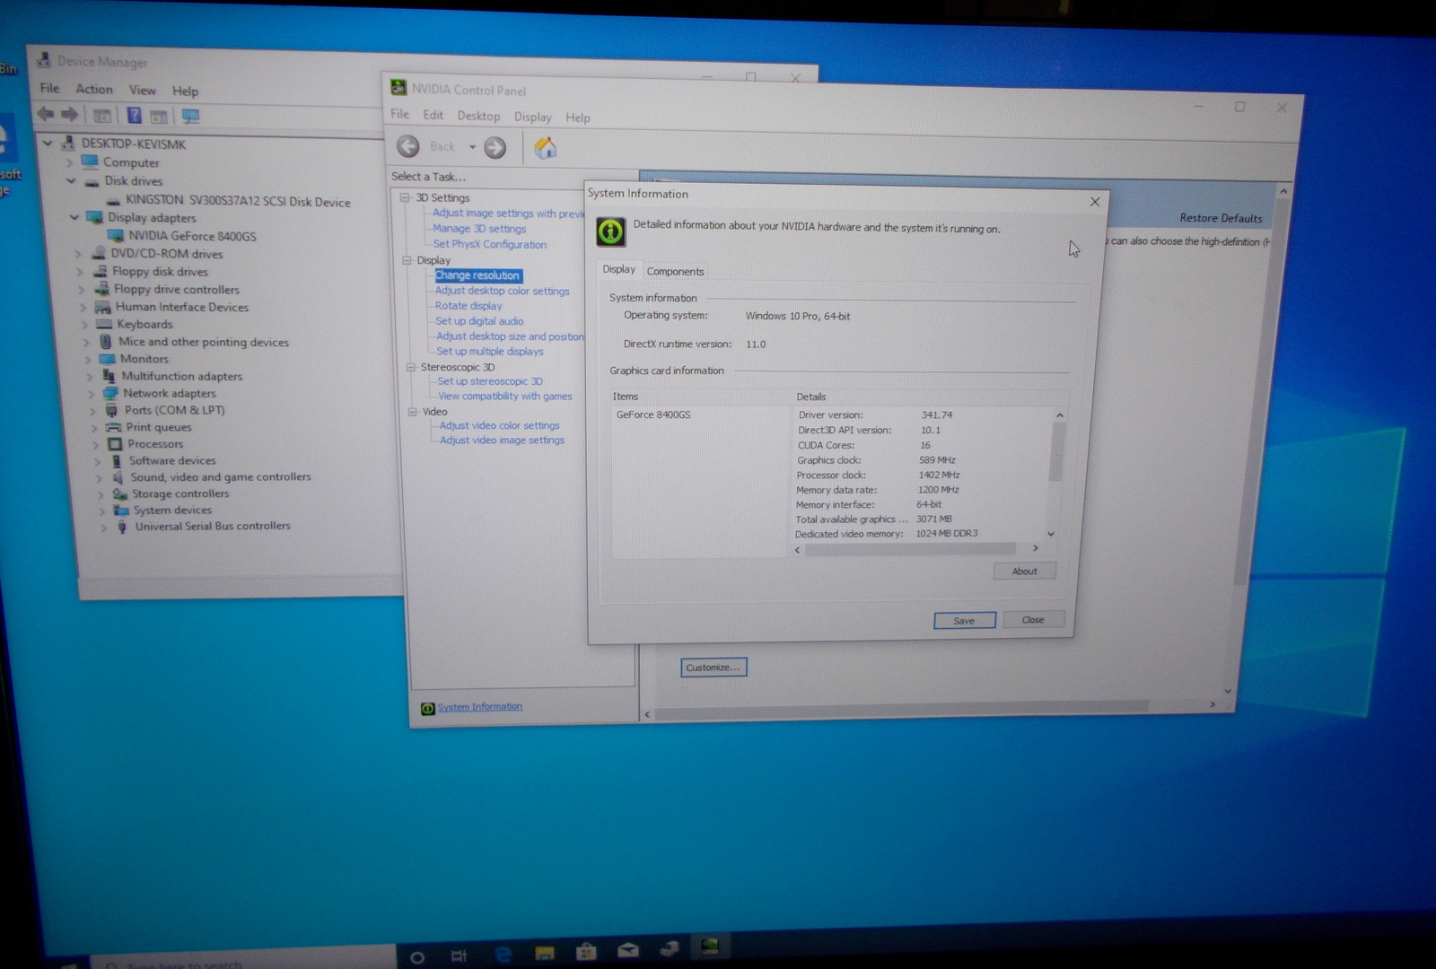Click the scan for hardware monitor icon
Screen dimensions: 1436x969
pos(190,116)
